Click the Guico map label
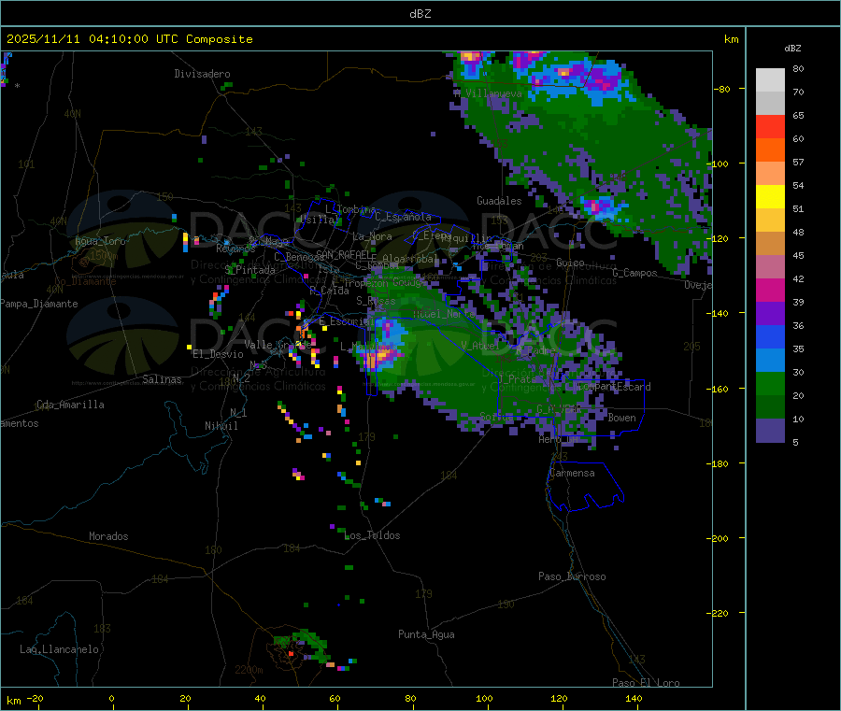Image resolution: width=841 pixels, height=711 pixels. (570, 263)
